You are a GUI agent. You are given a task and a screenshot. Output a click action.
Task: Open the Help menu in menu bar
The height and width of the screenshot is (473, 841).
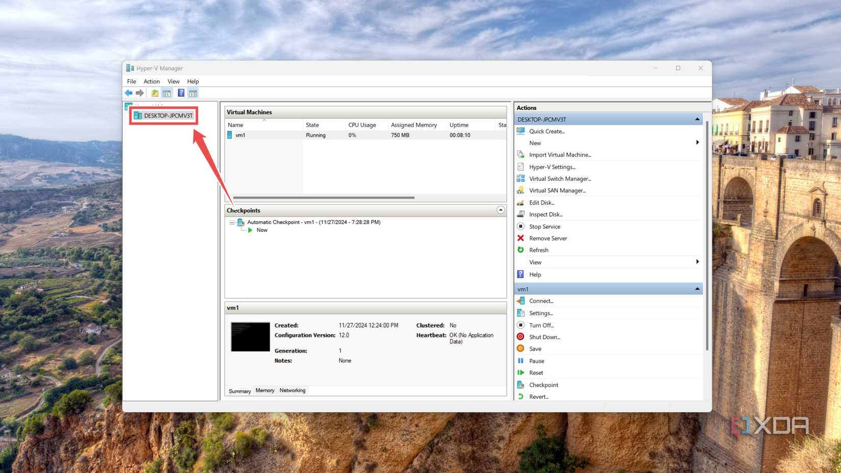click(193, 82)
